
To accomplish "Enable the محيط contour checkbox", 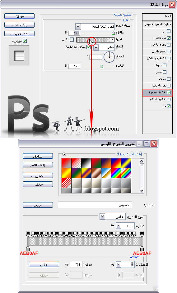I will (165, 65).
